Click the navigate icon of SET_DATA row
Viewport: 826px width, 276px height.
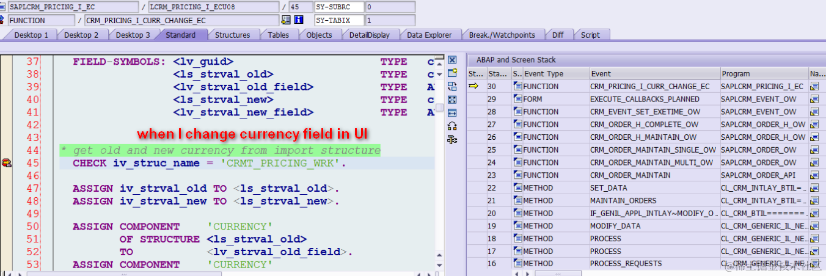coord(814,188)
